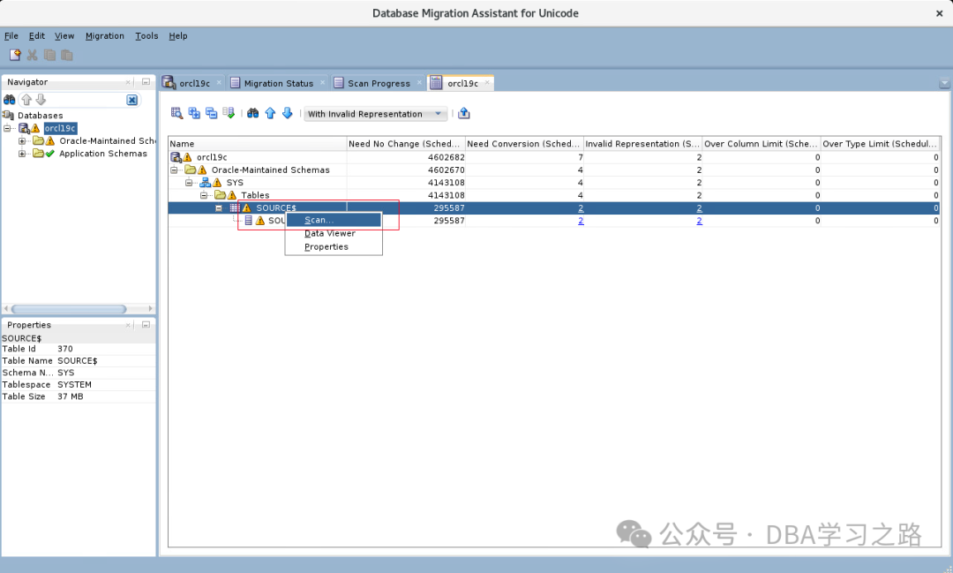Screen dimensions: 953x573
Task: Collapse the Tables node in report tree
Action: click(204, 195)
